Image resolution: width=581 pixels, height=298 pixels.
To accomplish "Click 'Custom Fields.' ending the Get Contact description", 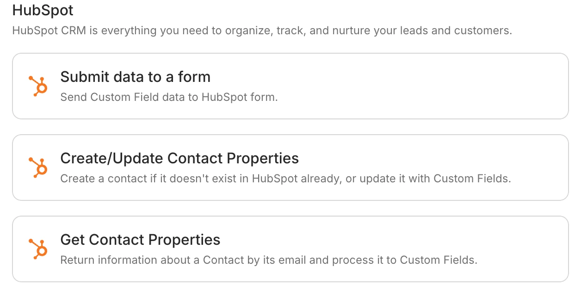I will (x=439, y=260).
